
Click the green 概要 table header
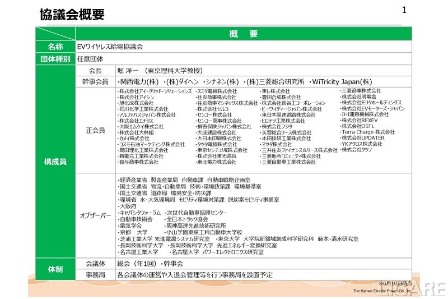[243, 34]
